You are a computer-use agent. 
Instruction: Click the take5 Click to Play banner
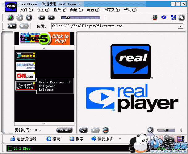tap(44, 38)
